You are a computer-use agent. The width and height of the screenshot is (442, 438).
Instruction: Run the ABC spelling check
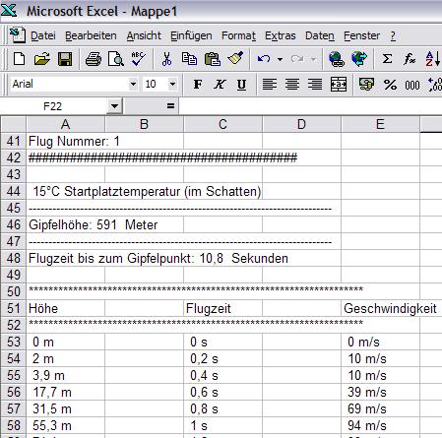[x=138, y=59]
